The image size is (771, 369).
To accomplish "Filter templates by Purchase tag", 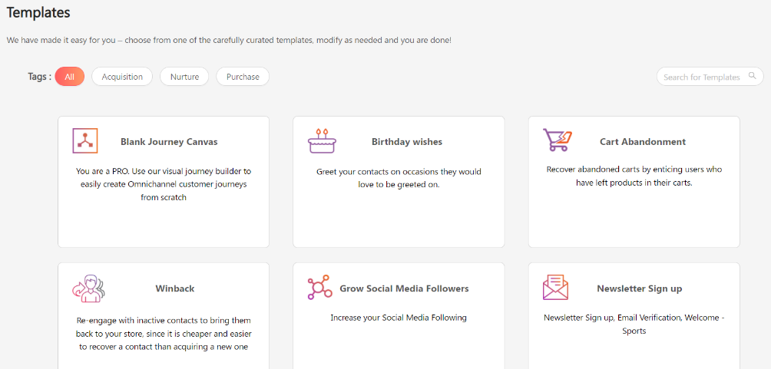I will [x=243, y=77].
